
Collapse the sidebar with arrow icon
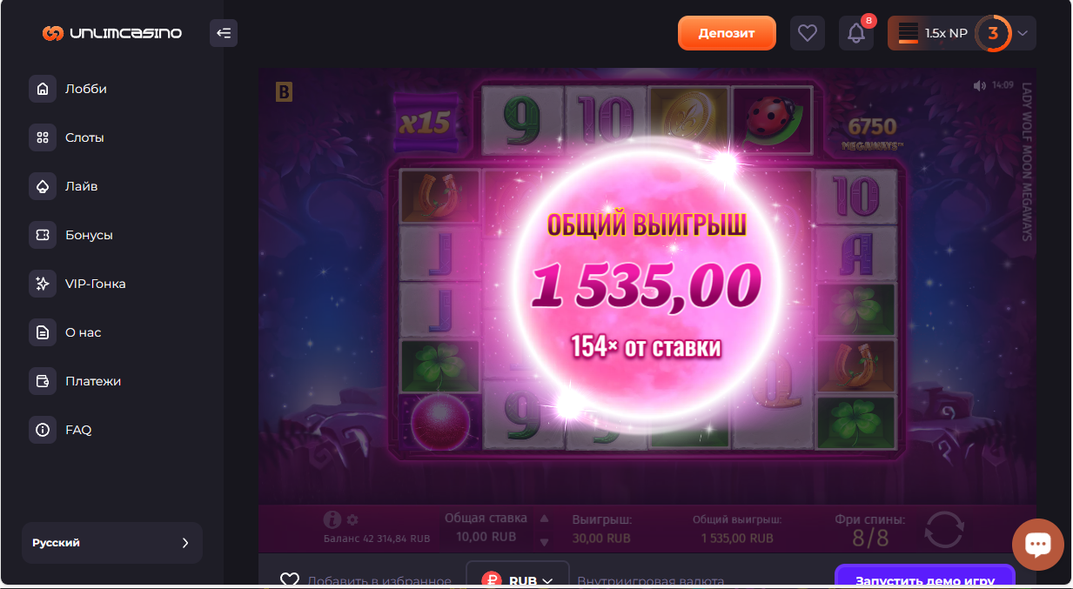pyautogui.click(x=224, y=33)
